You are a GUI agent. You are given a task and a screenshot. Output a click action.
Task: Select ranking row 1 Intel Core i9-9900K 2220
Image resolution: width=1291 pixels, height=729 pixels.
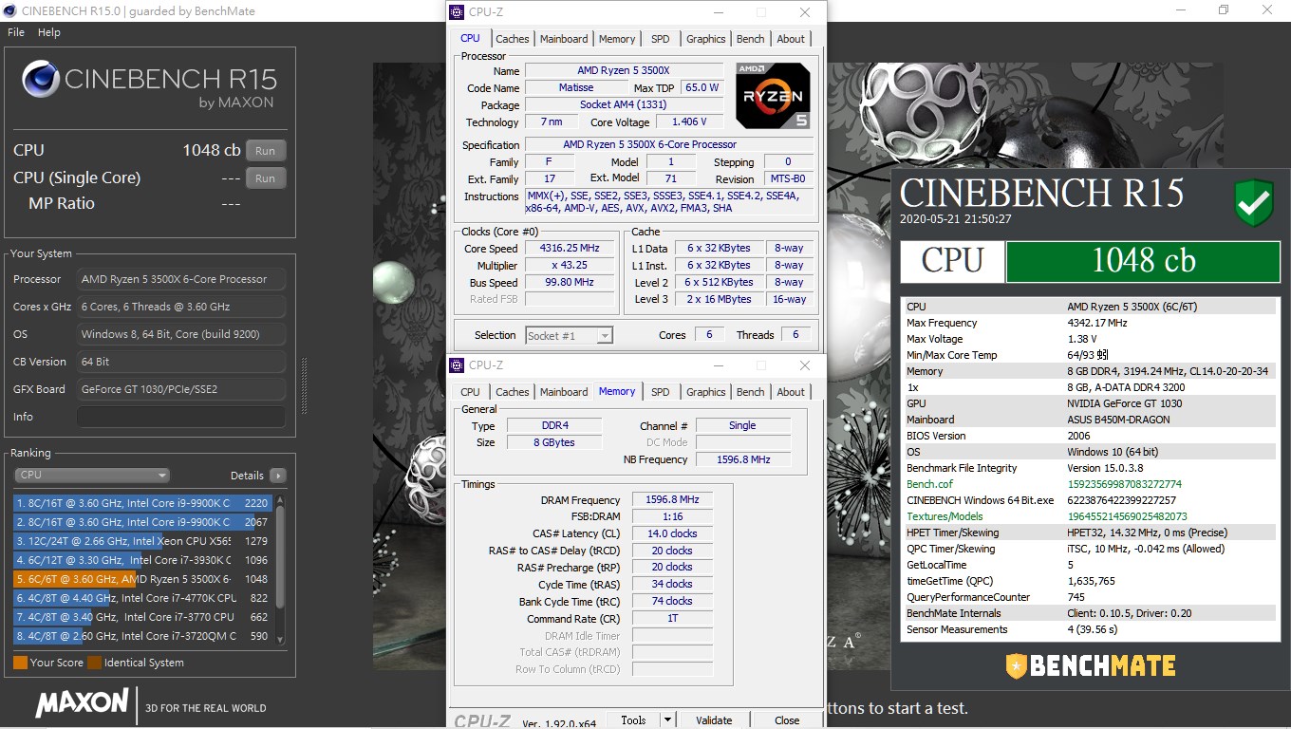coord(142,503)
